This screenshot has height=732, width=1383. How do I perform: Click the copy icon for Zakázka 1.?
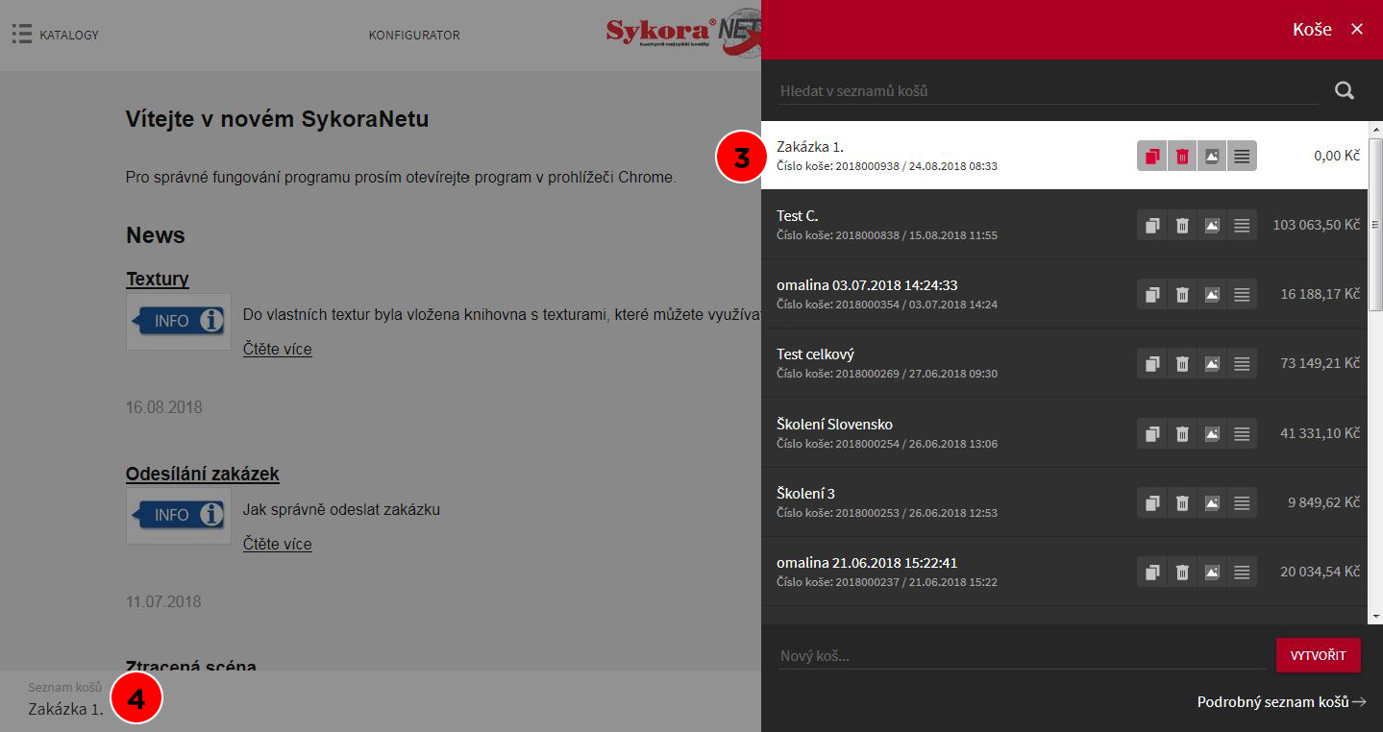coord(1152,157)
